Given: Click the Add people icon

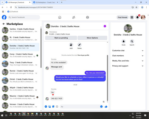Looking at the screenshot, I should [71, 45].
